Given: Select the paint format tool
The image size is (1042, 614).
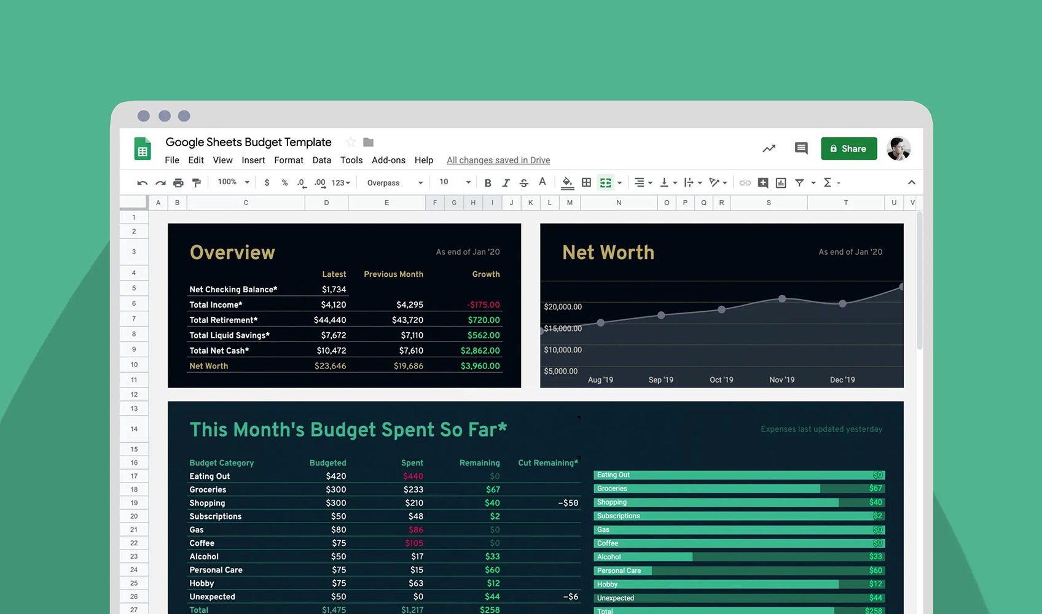Looking at the screenshot, I should pyautogui.click(x=197, y=183).
